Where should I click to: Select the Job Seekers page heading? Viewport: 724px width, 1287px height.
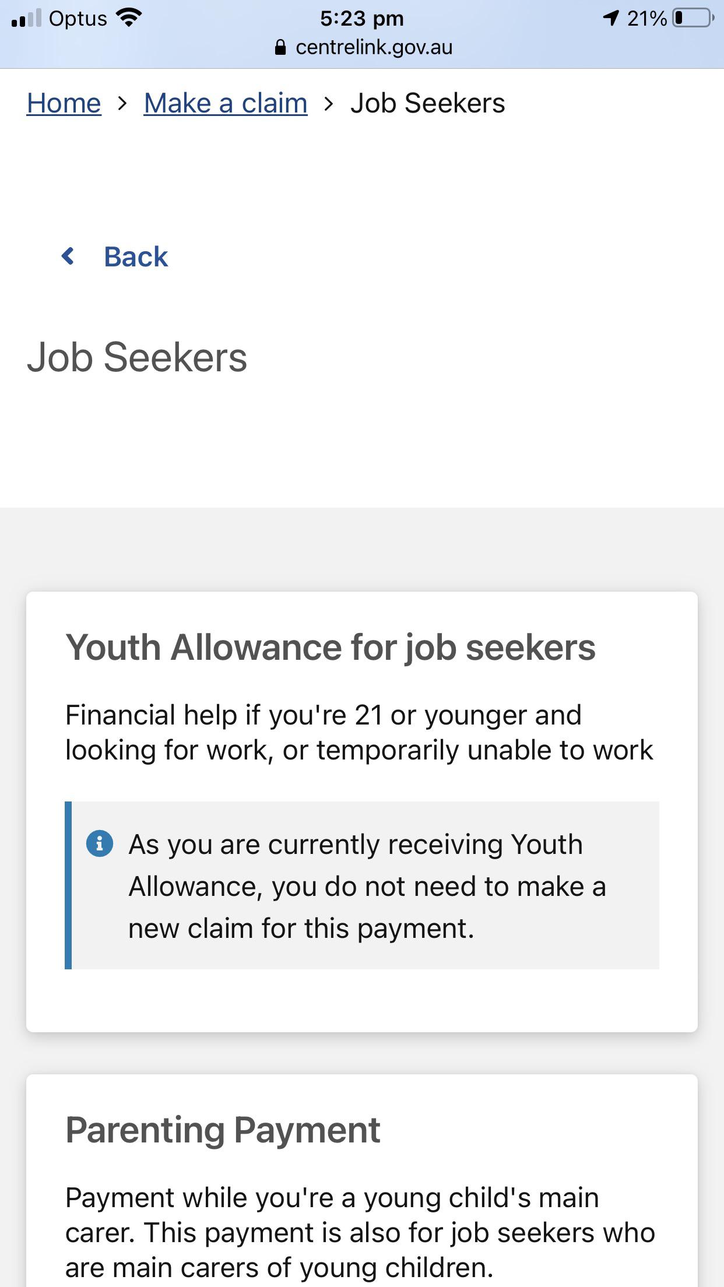tap(137, 357)
